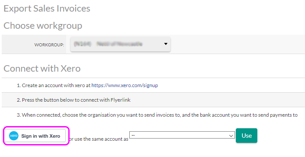The image size is (305, 157).
Task: Click the 'Sign in with Xero' label text
Action: tap(41, 136)
